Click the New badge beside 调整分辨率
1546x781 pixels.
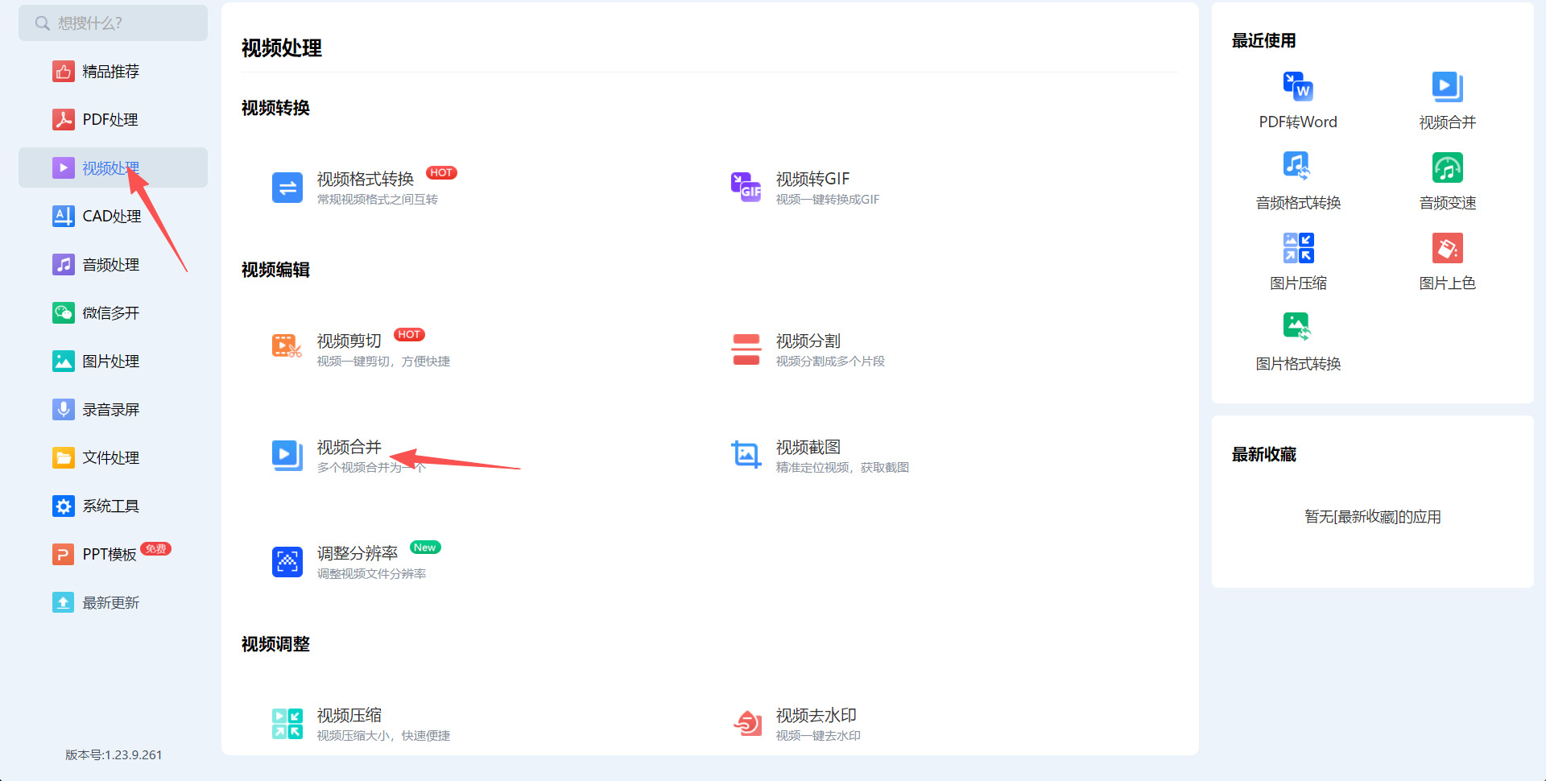tap(425, 548)
